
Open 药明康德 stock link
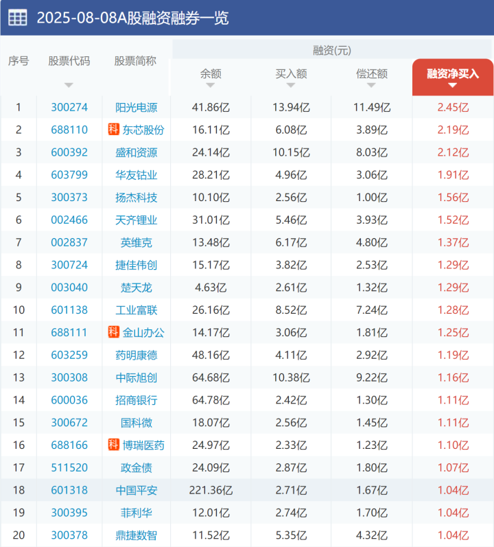tap(137, 355)
